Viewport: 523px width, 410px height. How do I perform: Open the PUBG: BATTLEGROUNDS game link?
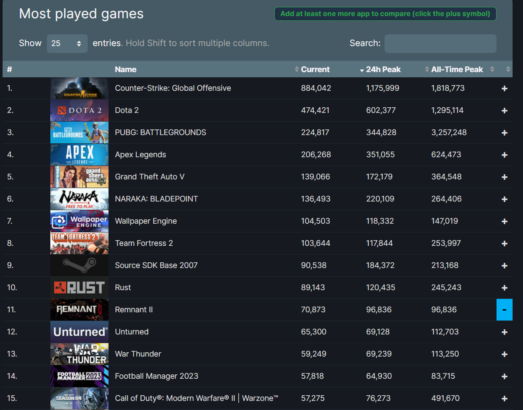160,132
